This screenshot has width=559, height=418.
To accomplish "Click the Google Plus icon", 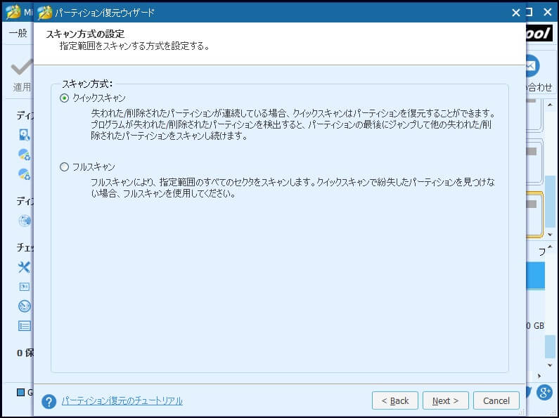I will click(x=544, y=392).
